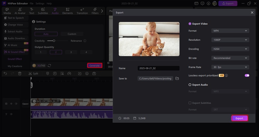The width and height of the screenshot is (259, 137).
Task: Adjust the Creativity–Relevance slider handle
Action: [x=54, y=41]
